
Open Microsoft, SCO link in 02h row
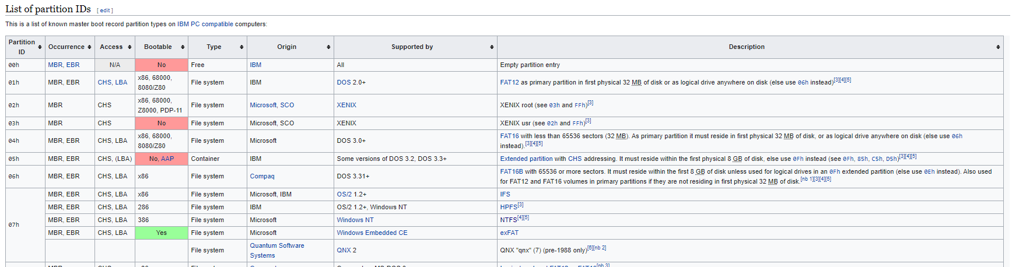tap(272, 105)
